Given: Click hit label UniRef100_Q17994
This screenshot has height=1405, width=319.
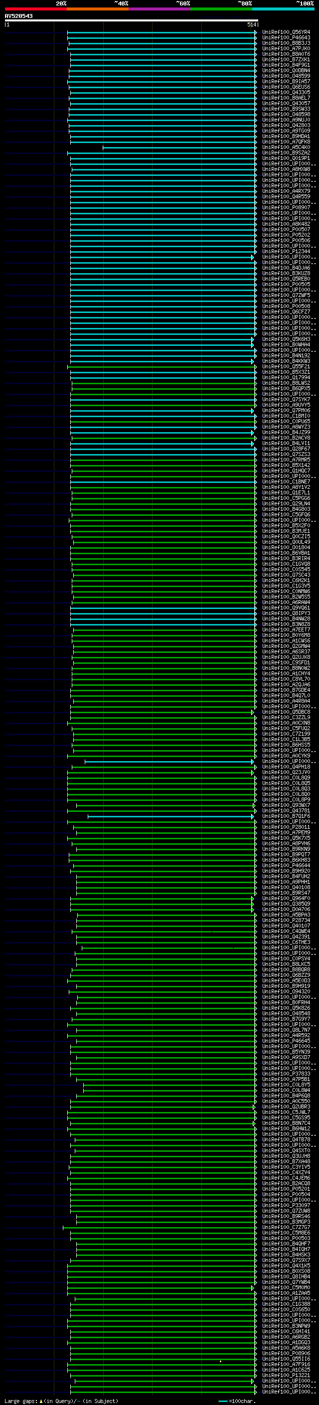Looking at the screenshot, I should click(x=286, y=377).
